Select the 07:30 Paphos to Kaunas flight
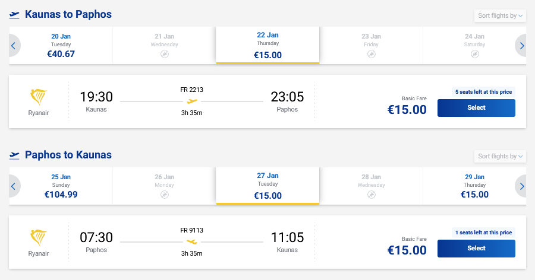The width and height of the screenshot is (535, 280). click(x=476, y=249)
